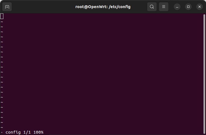Minimize the terminal window
The image size is (206, 135).
click(x=177, y=7)
